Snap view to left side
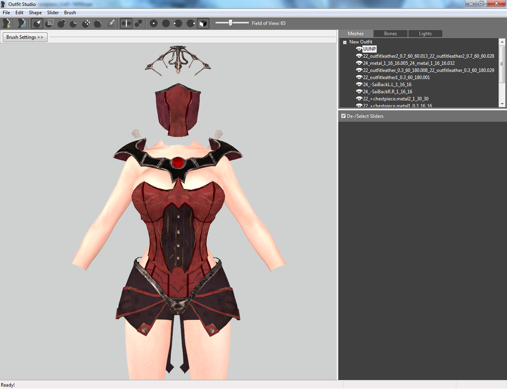Screen dimensions: 507x389 (178, 23)
